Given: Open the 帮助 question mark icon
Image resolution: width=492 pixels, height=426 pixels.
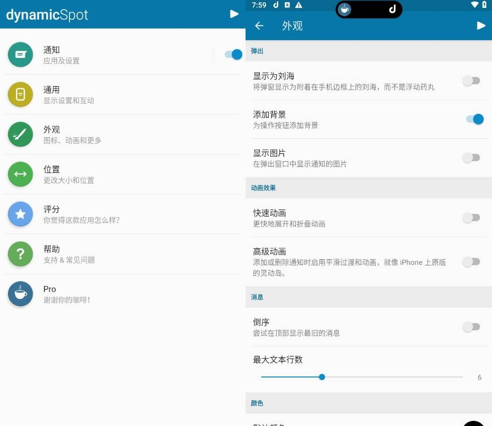Looking at the screenshot, I should tap(21, 254).
